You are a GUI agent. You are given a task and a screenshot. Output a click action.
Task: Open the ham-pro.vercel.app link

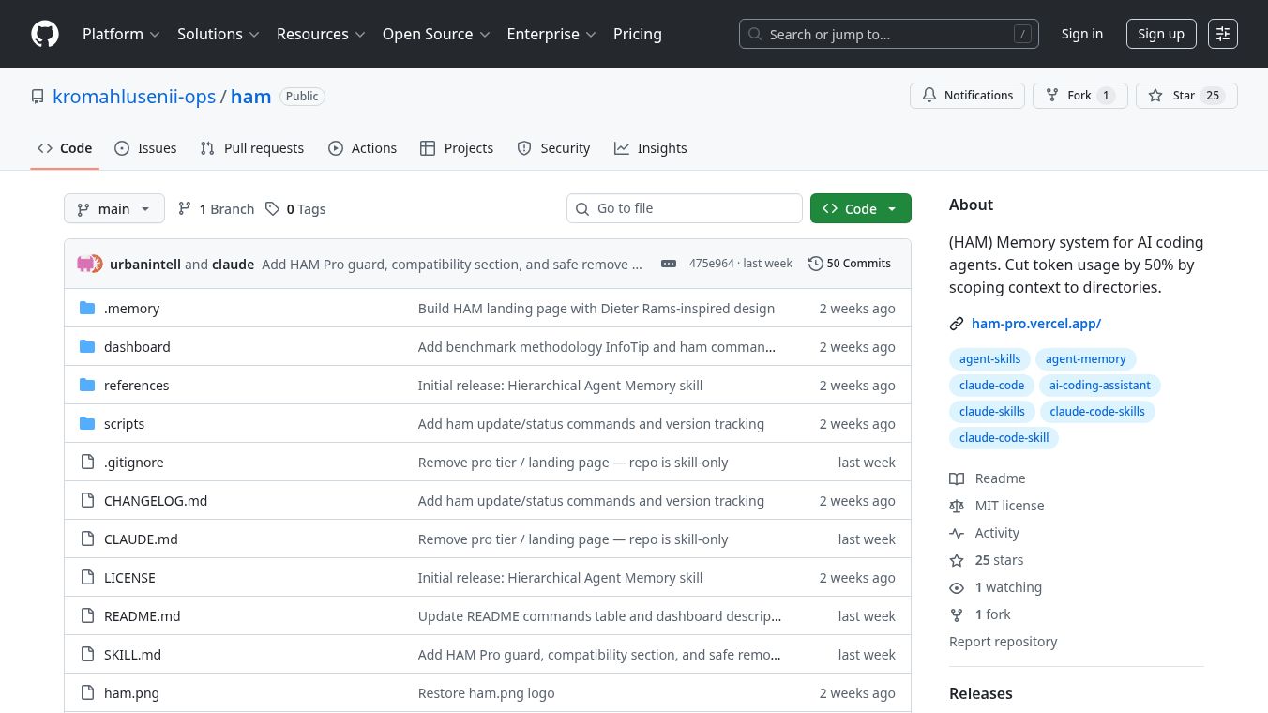pyautogui.click(x=1035, y=324)
